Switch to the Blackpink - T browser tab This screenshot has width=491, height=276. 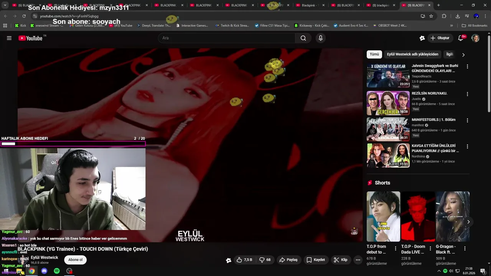tap(311, 5)
